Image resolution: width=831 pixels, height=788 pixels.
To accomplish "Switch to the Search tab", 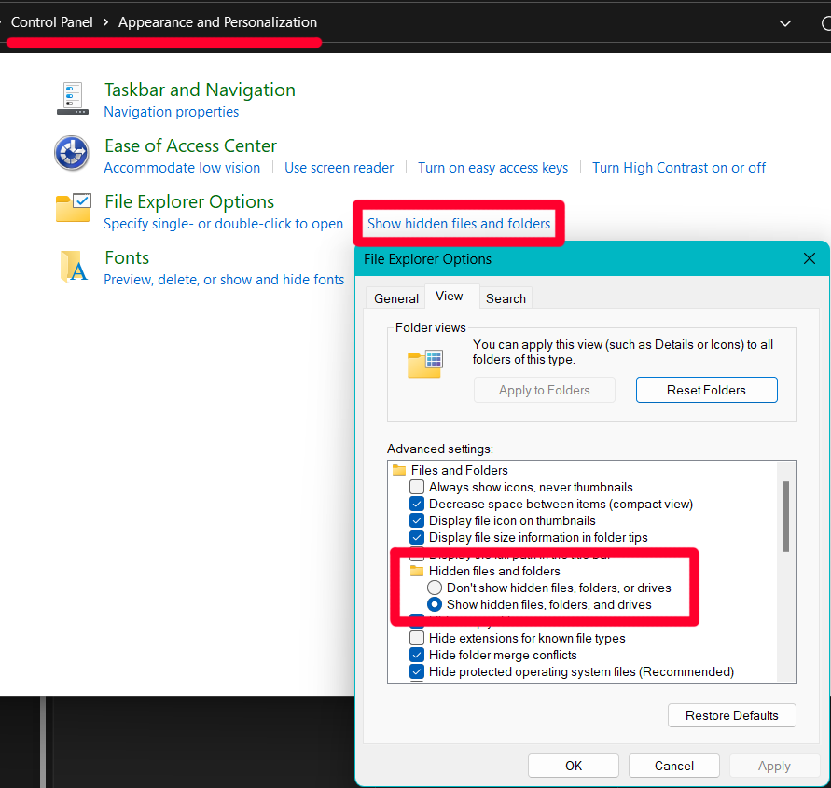I will pyautogui.click(x=506, y=298).
